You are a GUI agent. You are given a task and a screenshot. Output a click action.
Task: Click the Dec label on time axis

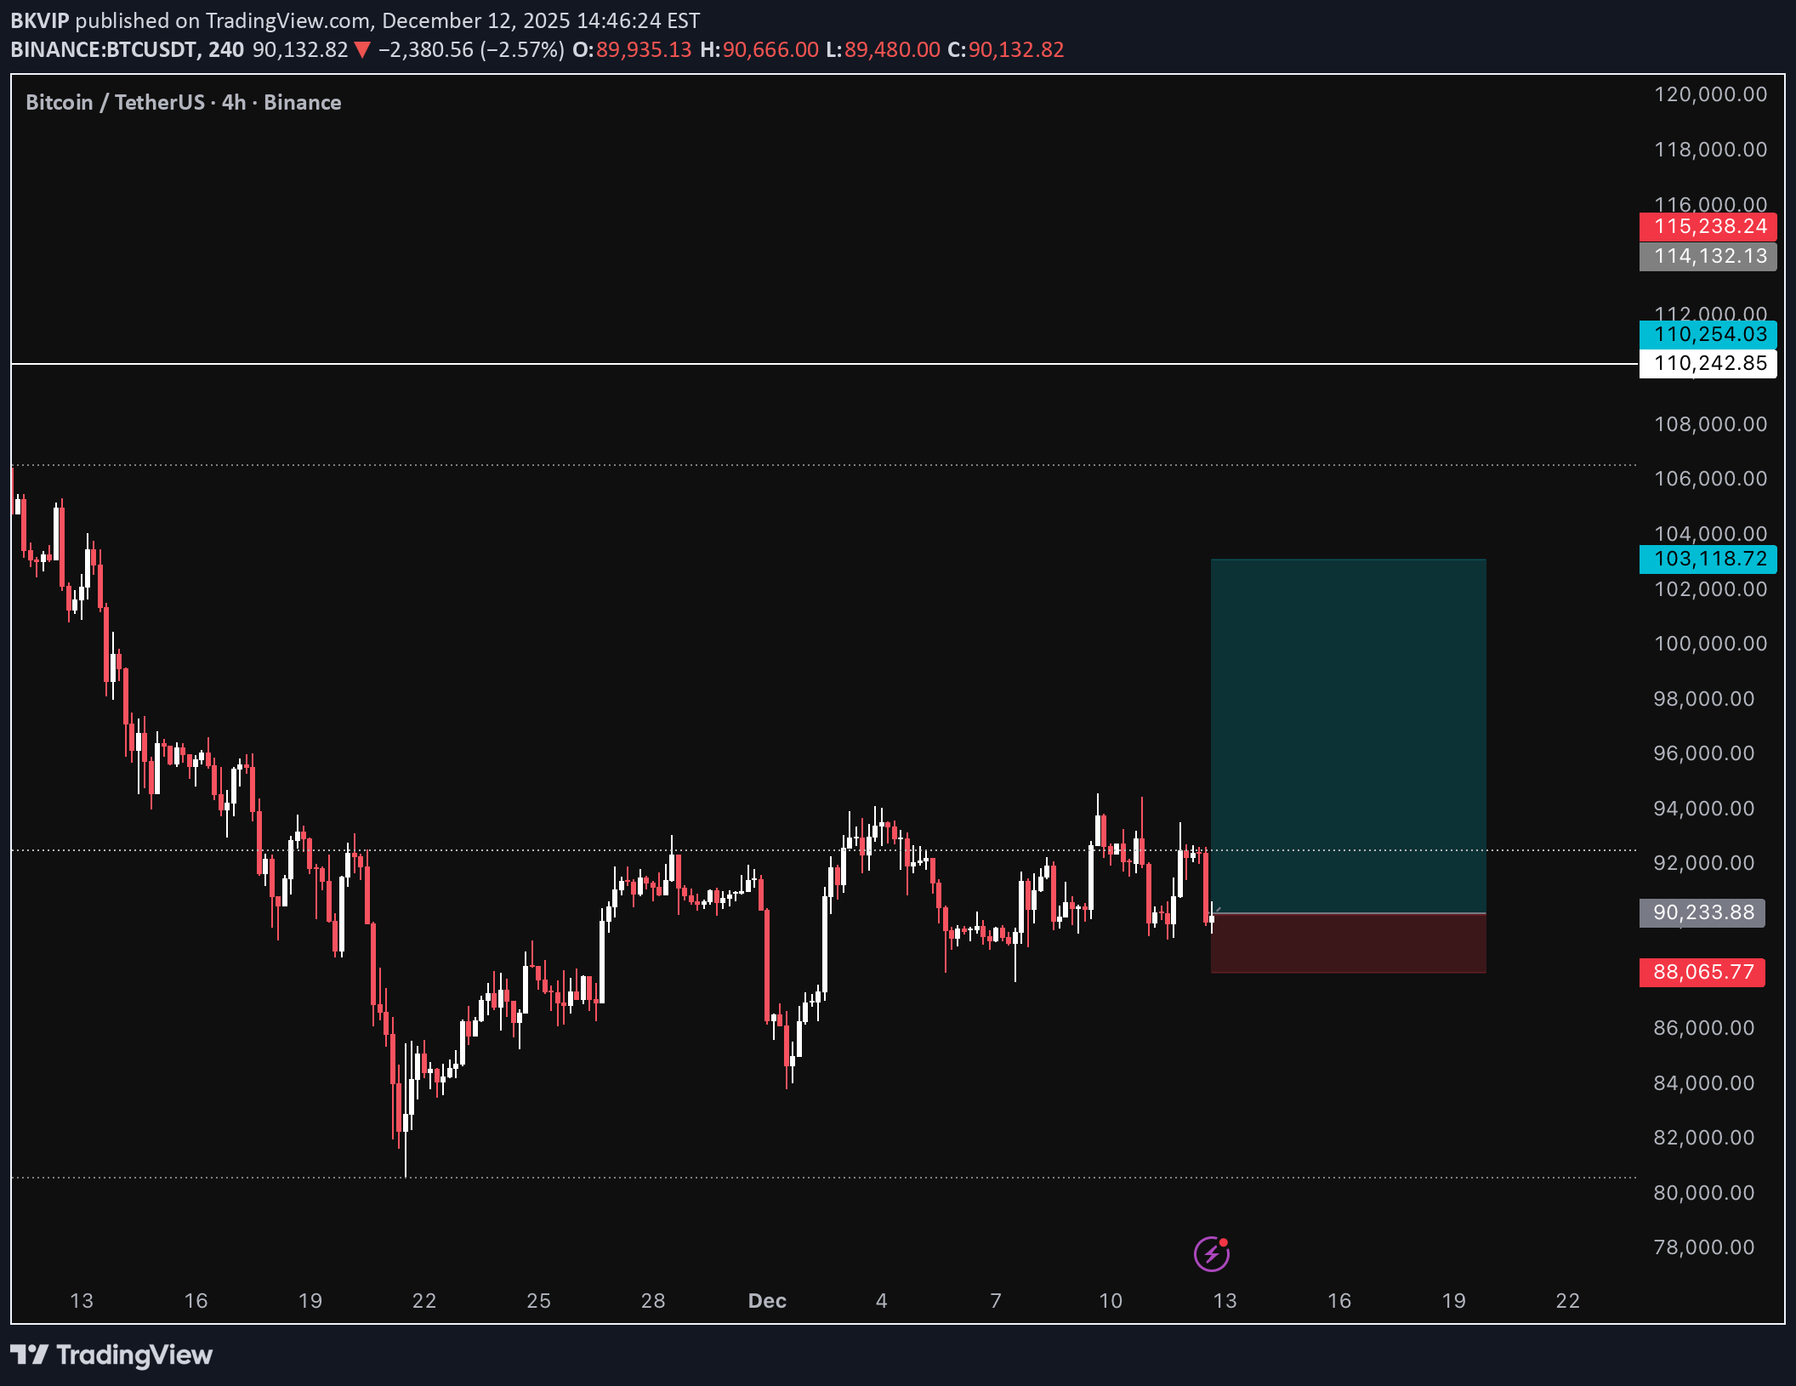[766, 1300]
